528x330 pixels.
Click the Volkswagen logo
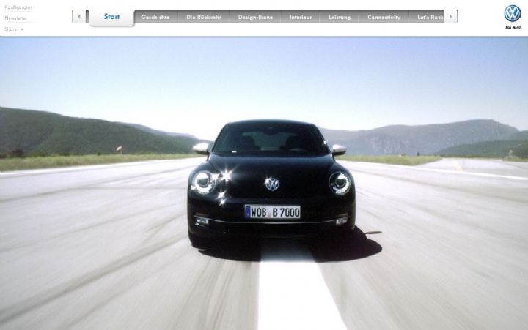513,14
